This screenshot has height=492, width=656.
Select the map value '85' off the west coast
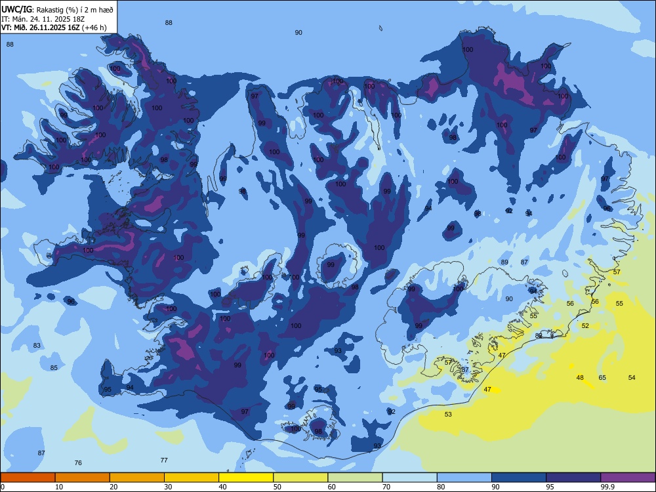(x=54, y=368)
